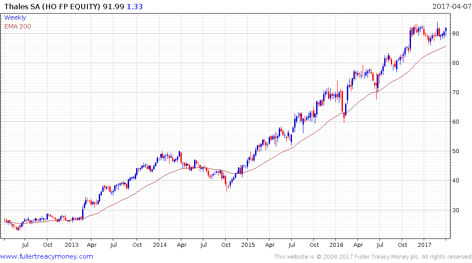The width and height of the screenshot is (472, 263).
Task: Click the 2017 time axis label
Action: (x=425, y=245)
